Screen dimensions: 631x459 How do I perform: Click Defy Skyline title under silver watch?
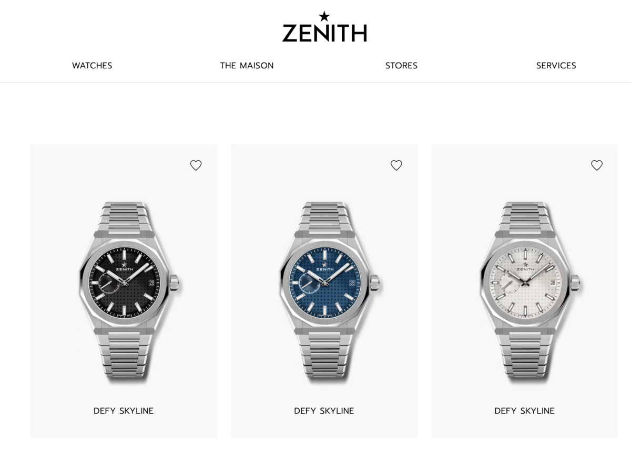(525, 411)
